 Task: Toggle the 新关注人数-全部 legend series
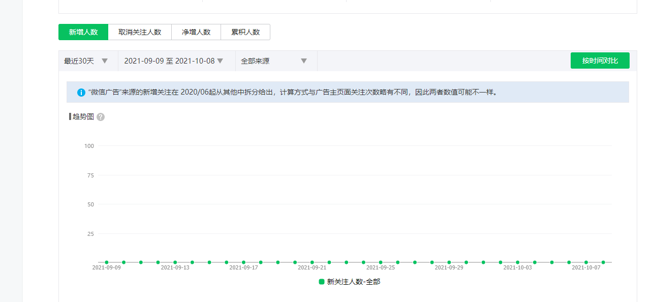pos(349,282)
